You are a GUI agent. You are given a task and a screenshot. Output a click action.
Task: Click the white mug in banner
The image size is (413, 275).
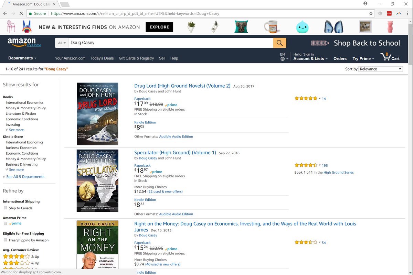[271, 27]
